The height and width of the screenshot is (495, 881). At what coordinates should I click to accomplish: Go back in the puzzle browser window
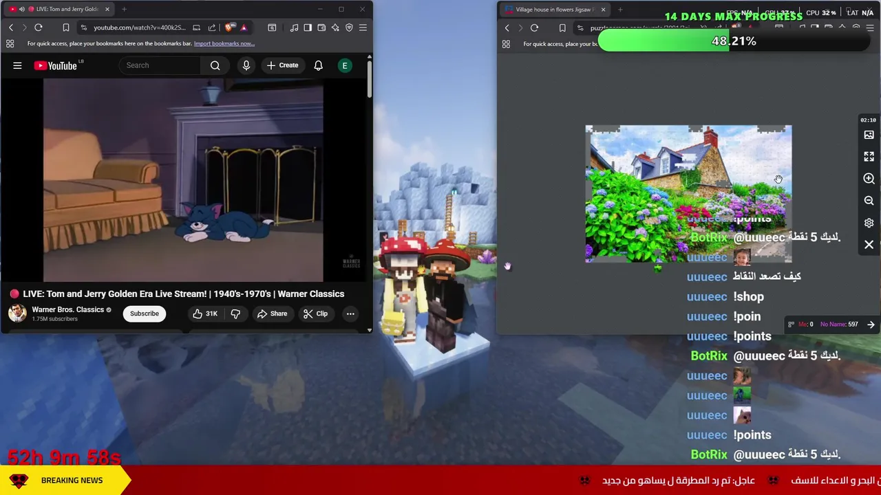click(507, 28)
